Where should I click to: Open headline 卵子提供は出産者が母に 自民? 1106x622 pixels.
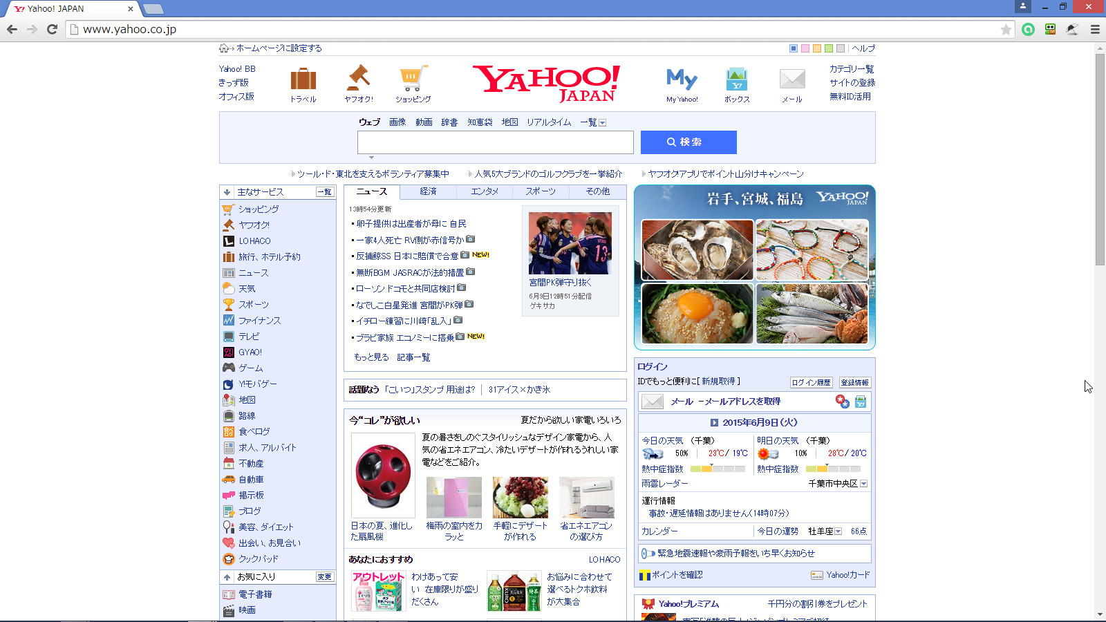(411, 224)
